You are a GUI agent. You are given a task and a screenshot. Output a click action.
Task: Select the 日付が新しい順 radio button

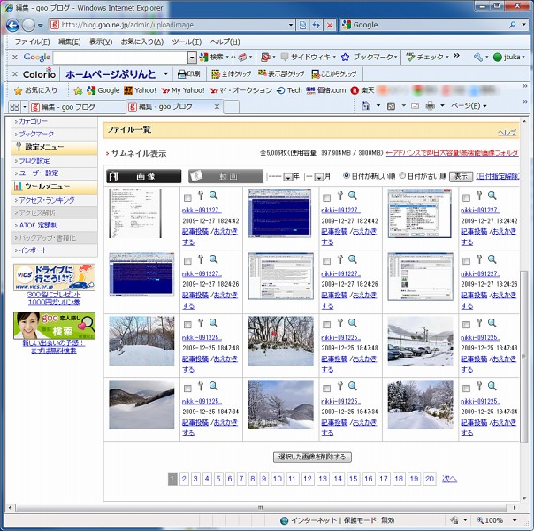347,176
